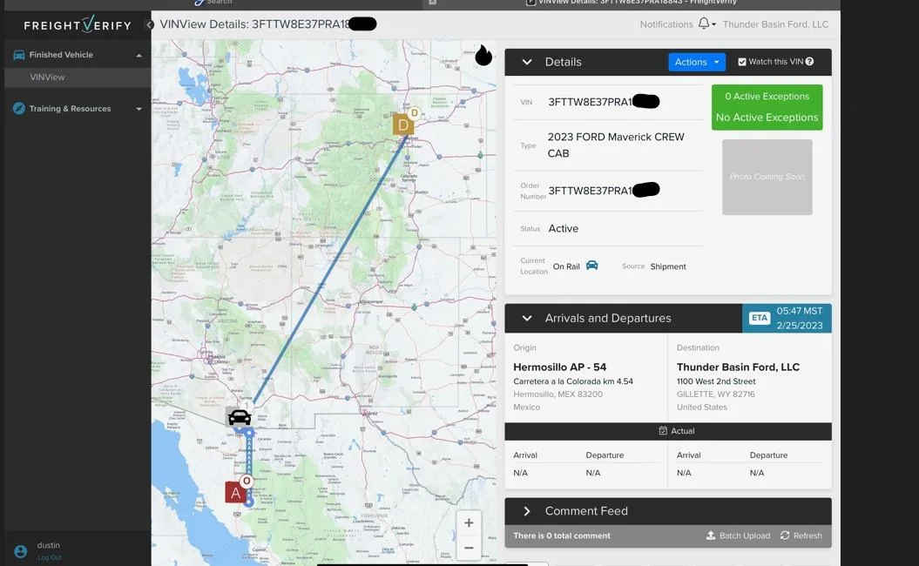Viewport: 919px width, 566px height.
Task: Click the small D destination circle marker
Action: (x=415, y=112)
